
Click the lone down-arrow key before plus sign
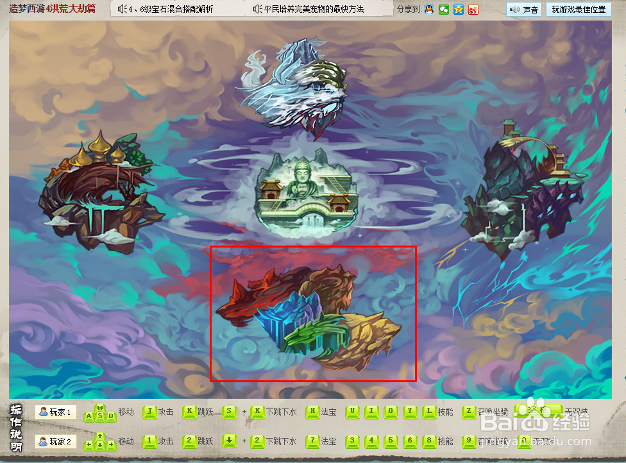[229, 441]
